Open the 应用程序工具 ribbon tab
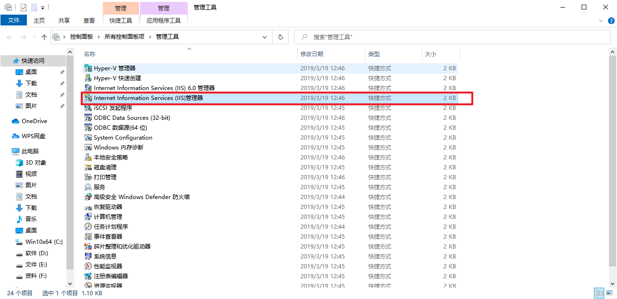 [164, 20]
